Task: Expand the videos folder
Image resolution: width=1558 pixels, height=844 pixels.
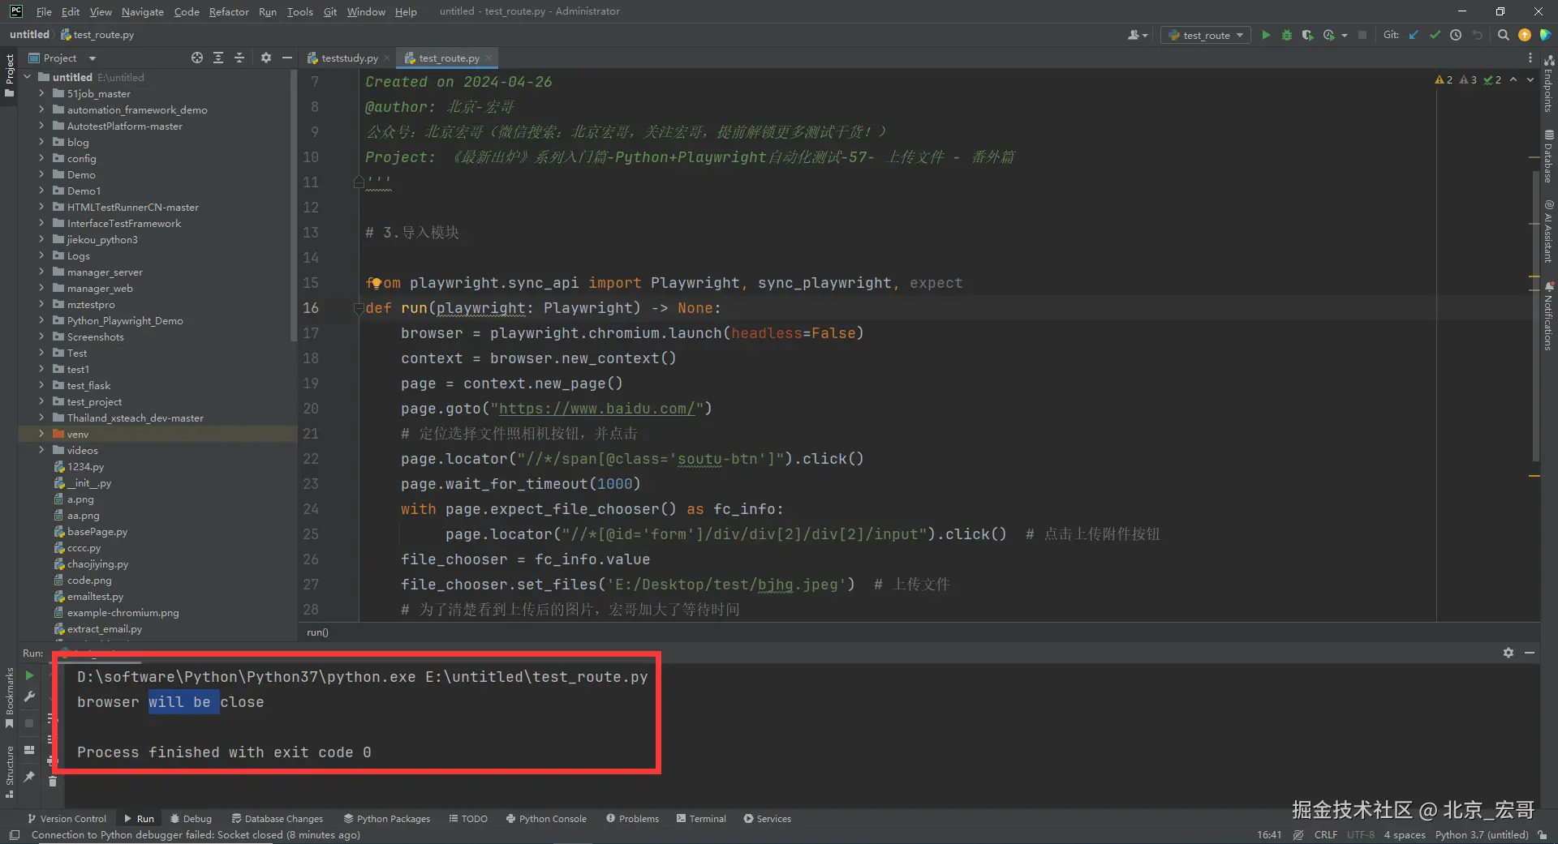Action: point(41,450)
